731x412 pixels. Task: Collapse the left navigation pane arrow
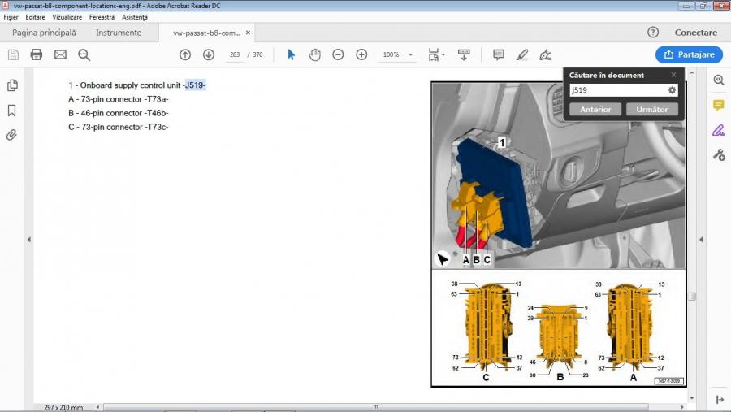pyautogui.click(x=29, y=240)
